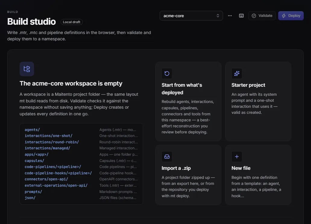Click the 'Markdown prompts ...' description
The image size is (311, 224).
click(118, 192)
